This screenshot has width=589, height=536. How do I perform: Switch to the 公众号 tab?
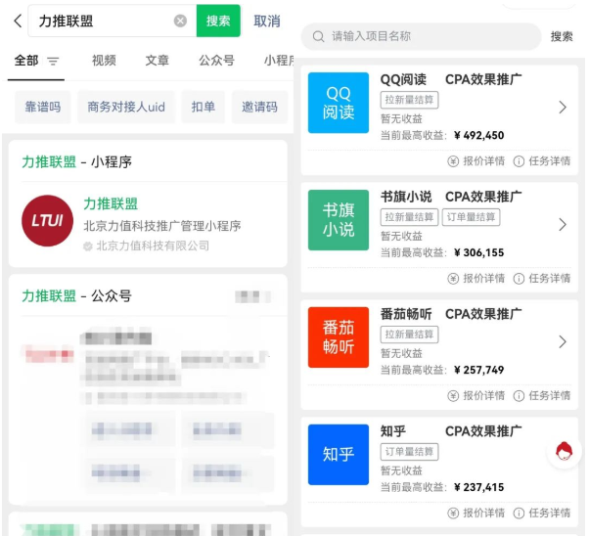216,61
